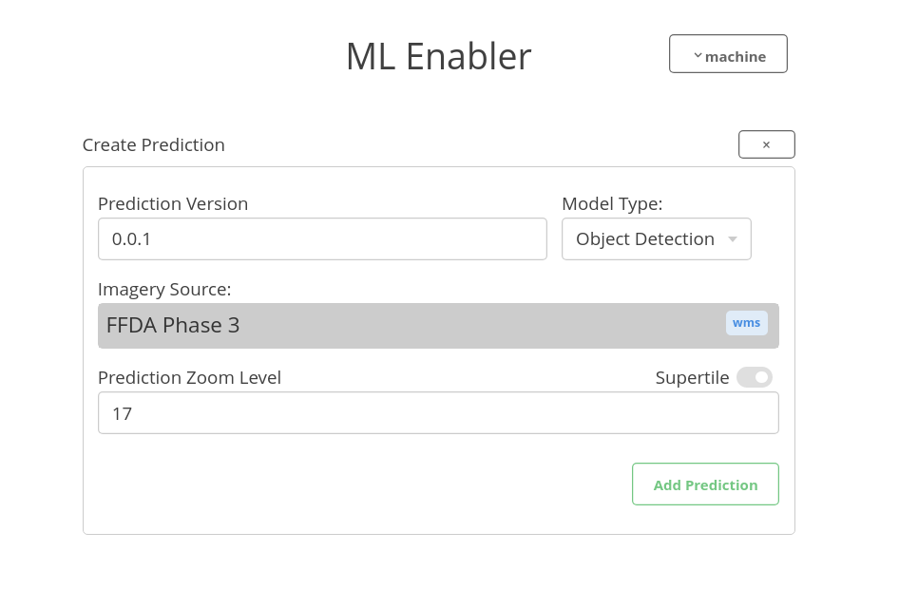Click the Prediction Zoom Level field showing 17
Screen dimensions: 918x608
point(438,412)
